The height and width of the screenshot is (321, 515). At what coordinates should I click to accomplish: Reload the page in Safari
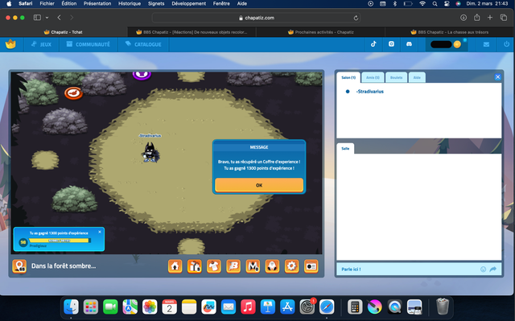pos(356,18)
